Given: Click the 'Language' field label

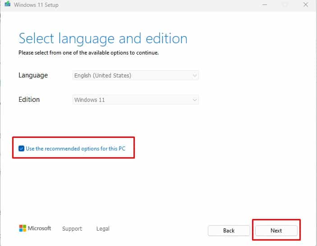Looking at the screenshot, I should pos(33,75).
